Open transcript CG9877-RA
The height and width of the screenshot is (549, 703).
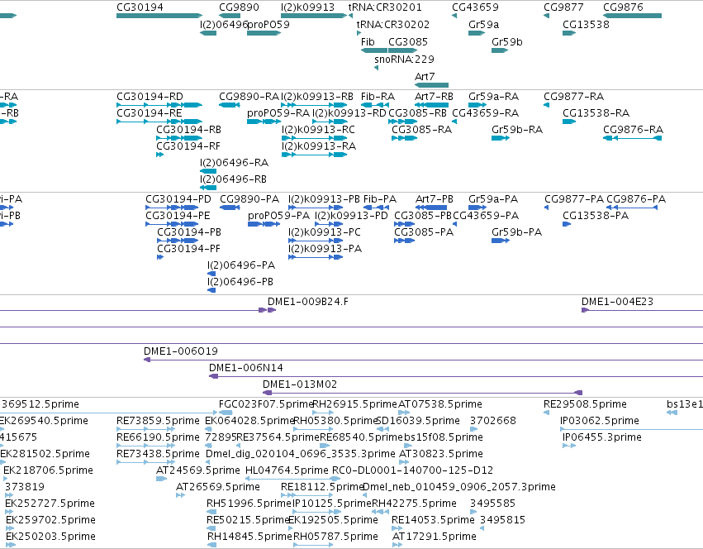click(x=546, y=105)
